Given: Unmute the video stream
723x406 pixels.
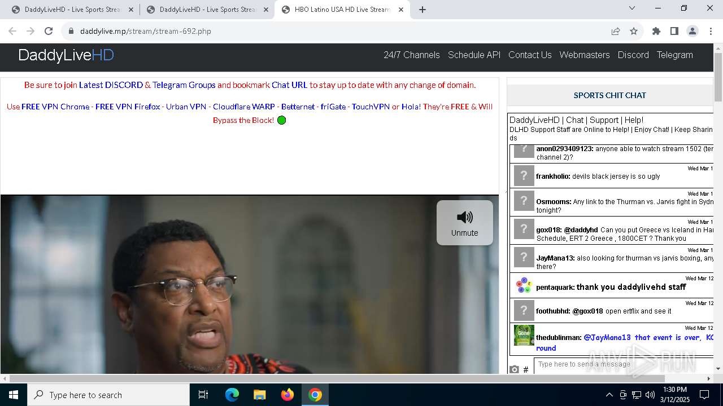Looking at the screenshot, I should pyautogui.click(x=464, y=223).
